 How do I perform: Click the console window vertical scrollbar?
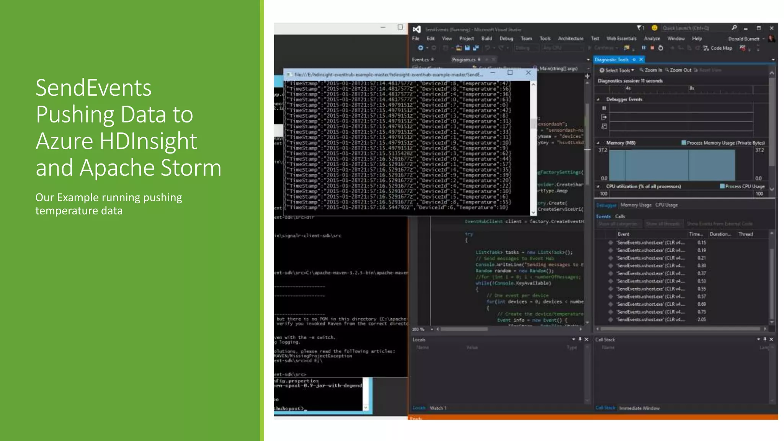[x=533, y=147]
